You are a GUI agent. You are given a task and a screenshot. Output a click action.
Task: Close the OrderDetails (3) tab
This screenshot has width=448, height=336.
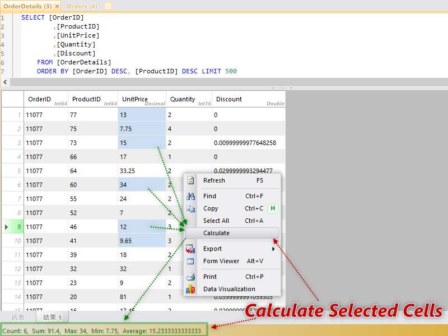tap(57, 6)
